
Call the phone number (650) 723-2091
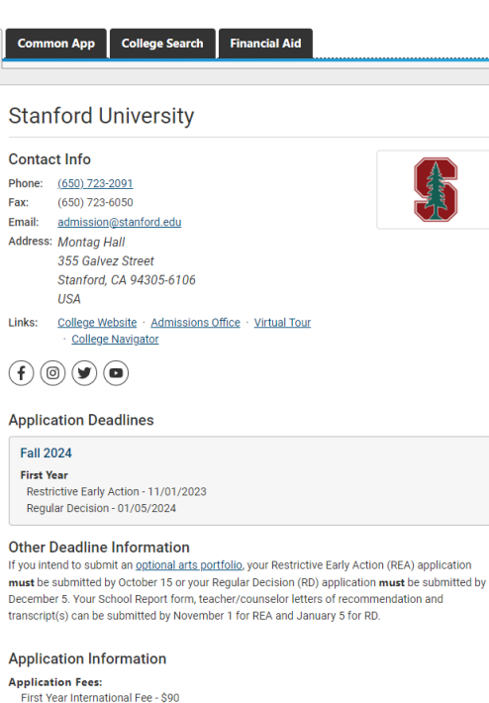point(95,183)
